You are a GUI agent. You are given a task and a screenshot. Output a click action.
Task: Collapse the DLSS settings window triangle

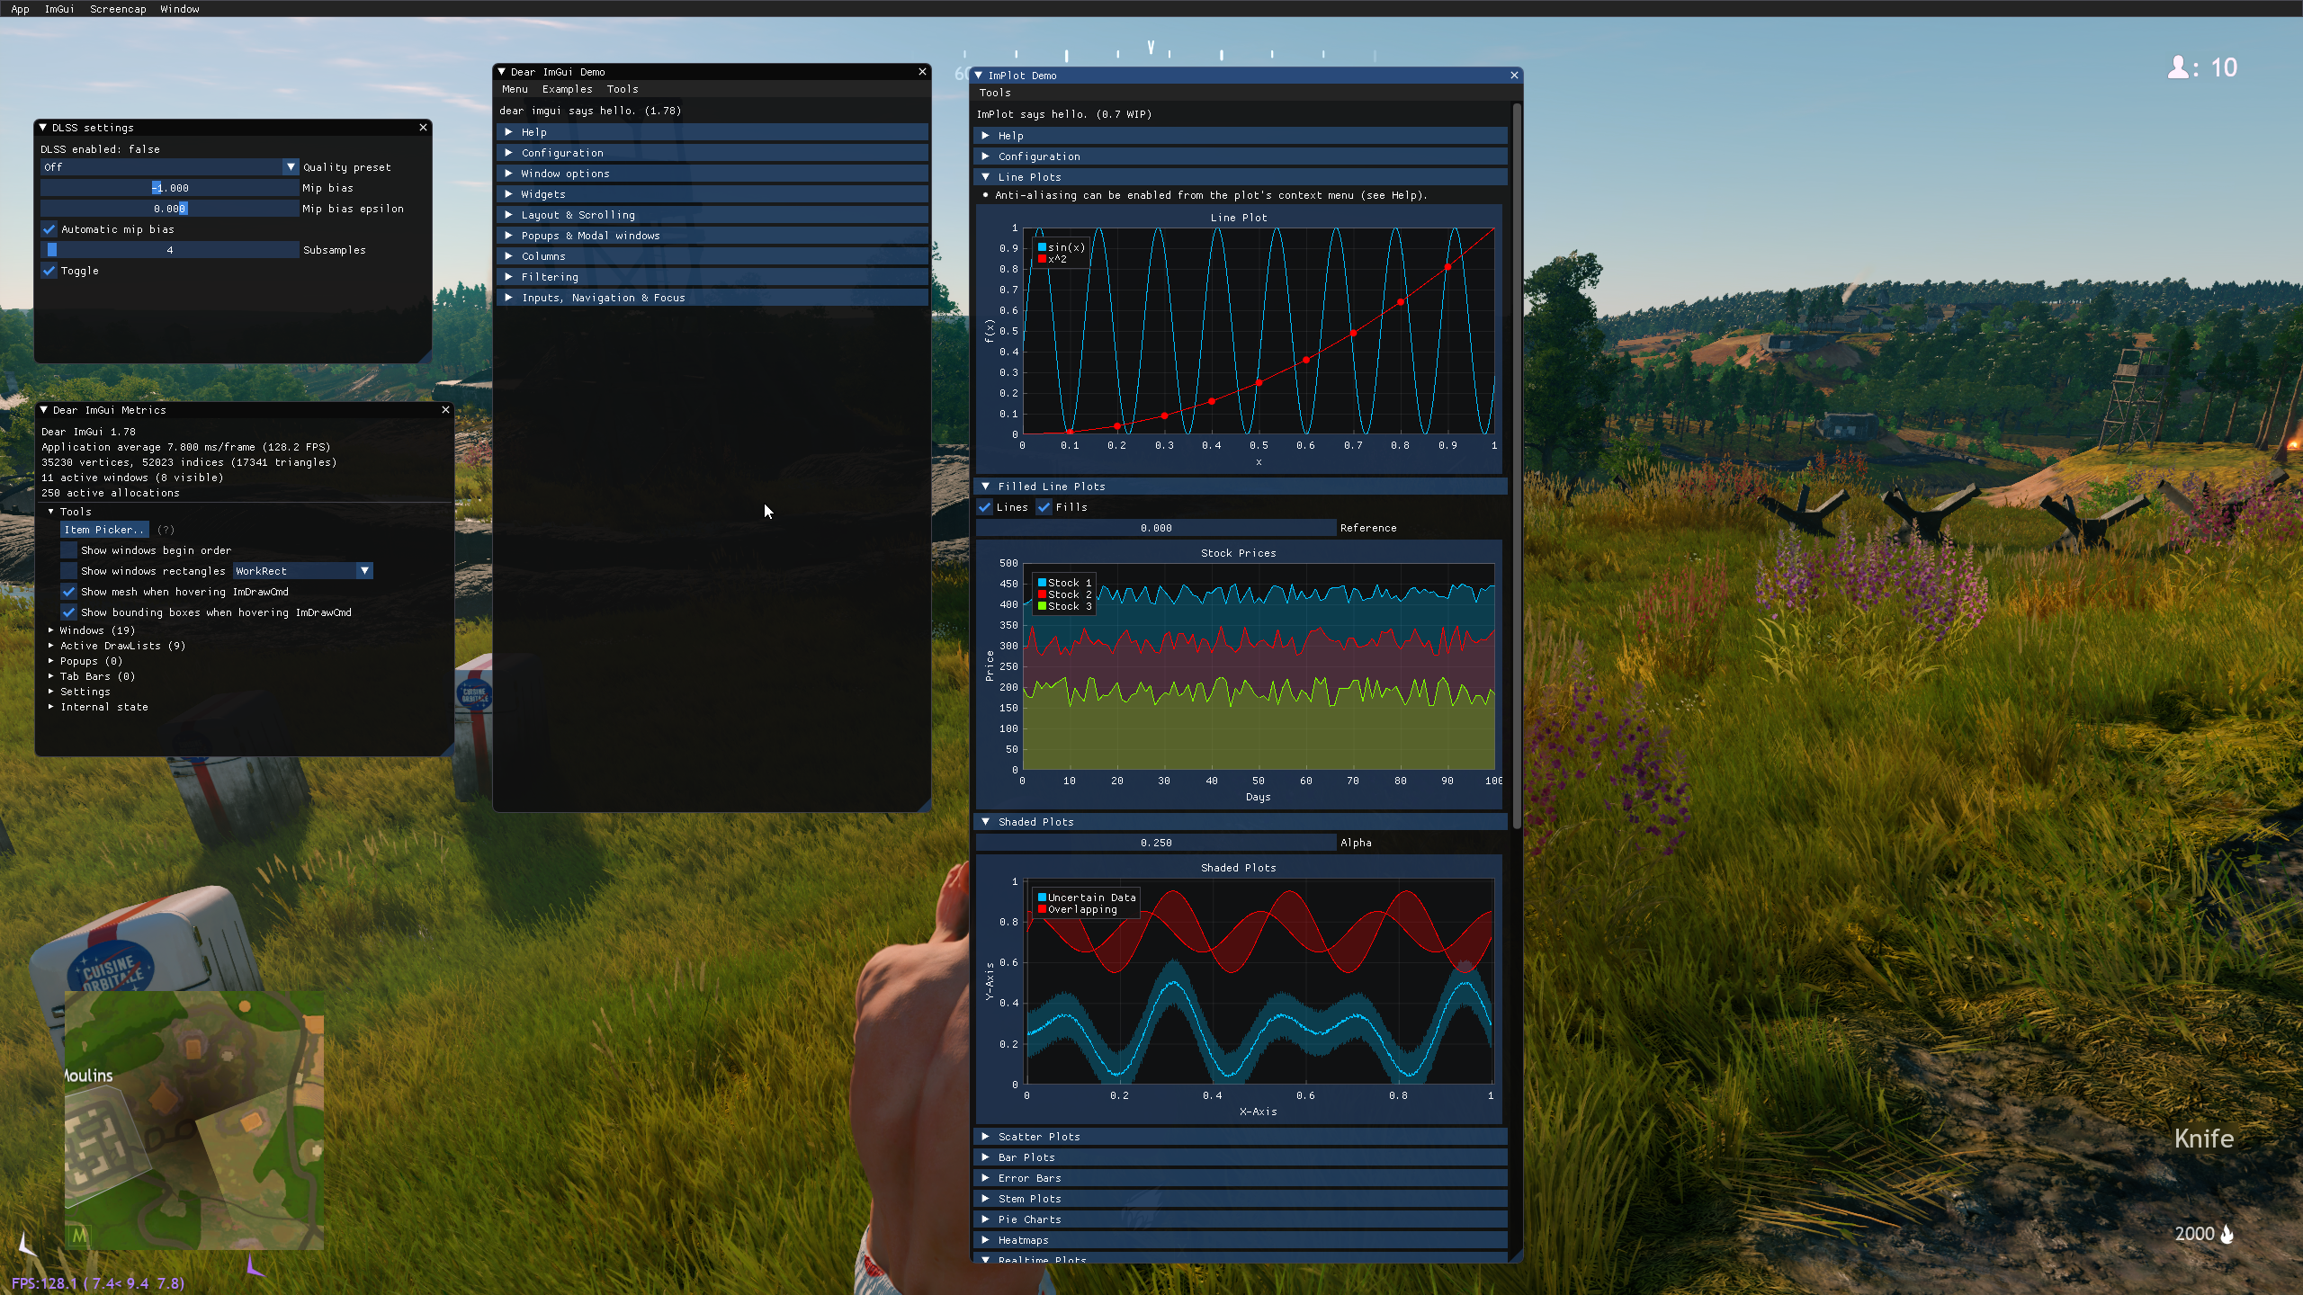click(42, 128)
